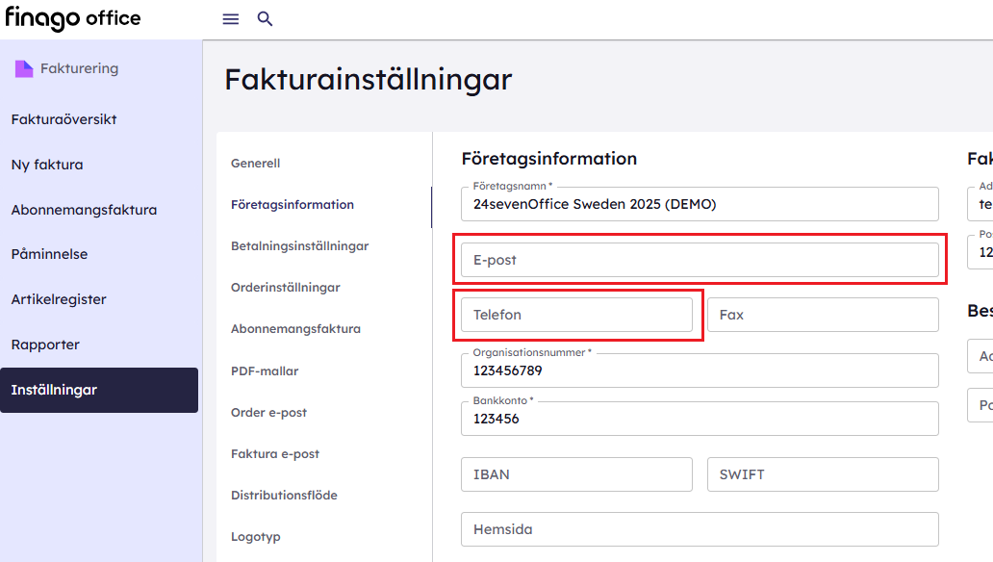The image size is (993, 562).
Task: Select Ny faktura in sidebar
Action: click(x=47, y=165)
